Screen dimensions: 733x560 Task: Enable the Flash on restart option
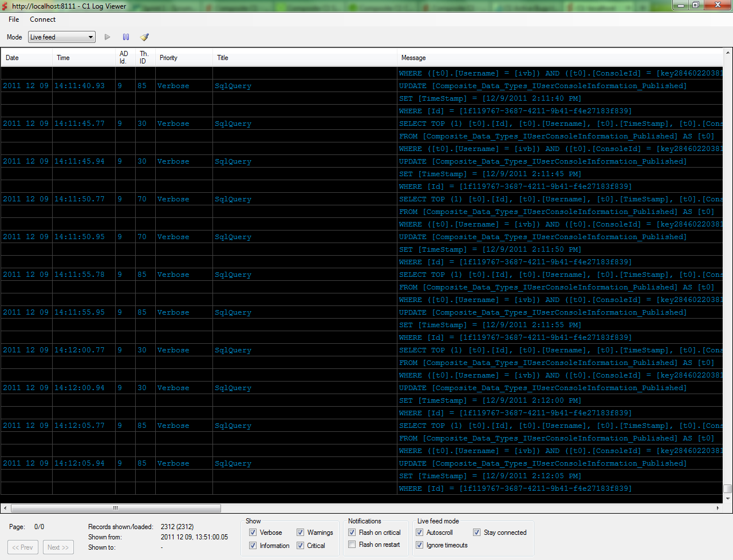352,545
